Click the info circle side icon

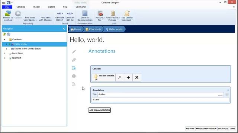(x=74, y=76)
